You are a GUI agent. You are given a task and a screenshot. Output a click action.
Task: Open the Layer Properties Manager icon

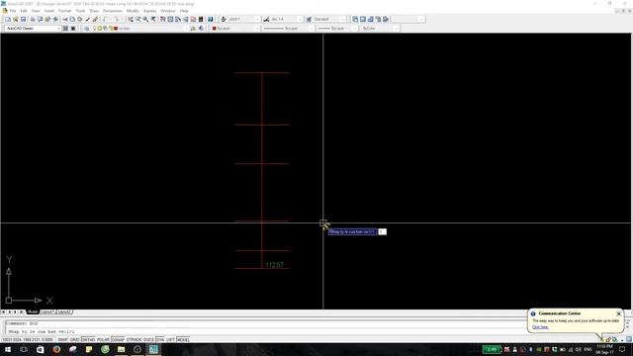pos(87,29)
